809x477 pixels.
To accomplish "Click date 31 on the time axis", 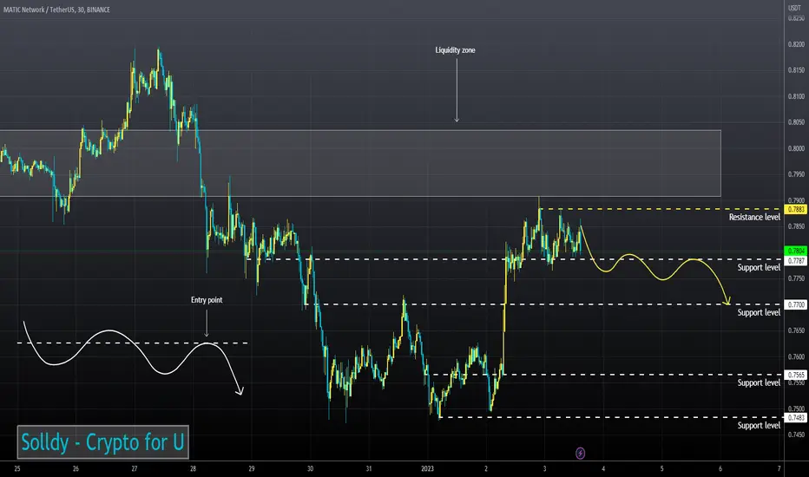I will click(368, 468).
